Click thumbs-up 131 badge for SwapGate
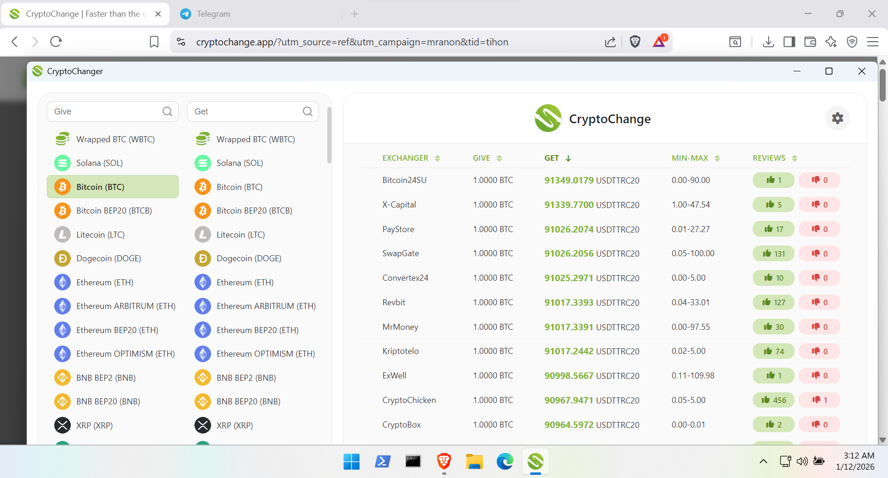 pyautogui.click(x=773, y=253)
